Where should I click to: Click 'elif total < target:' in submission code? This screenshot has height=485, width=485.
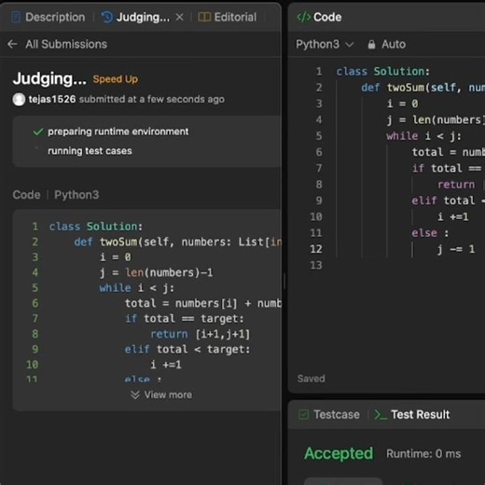187,350
